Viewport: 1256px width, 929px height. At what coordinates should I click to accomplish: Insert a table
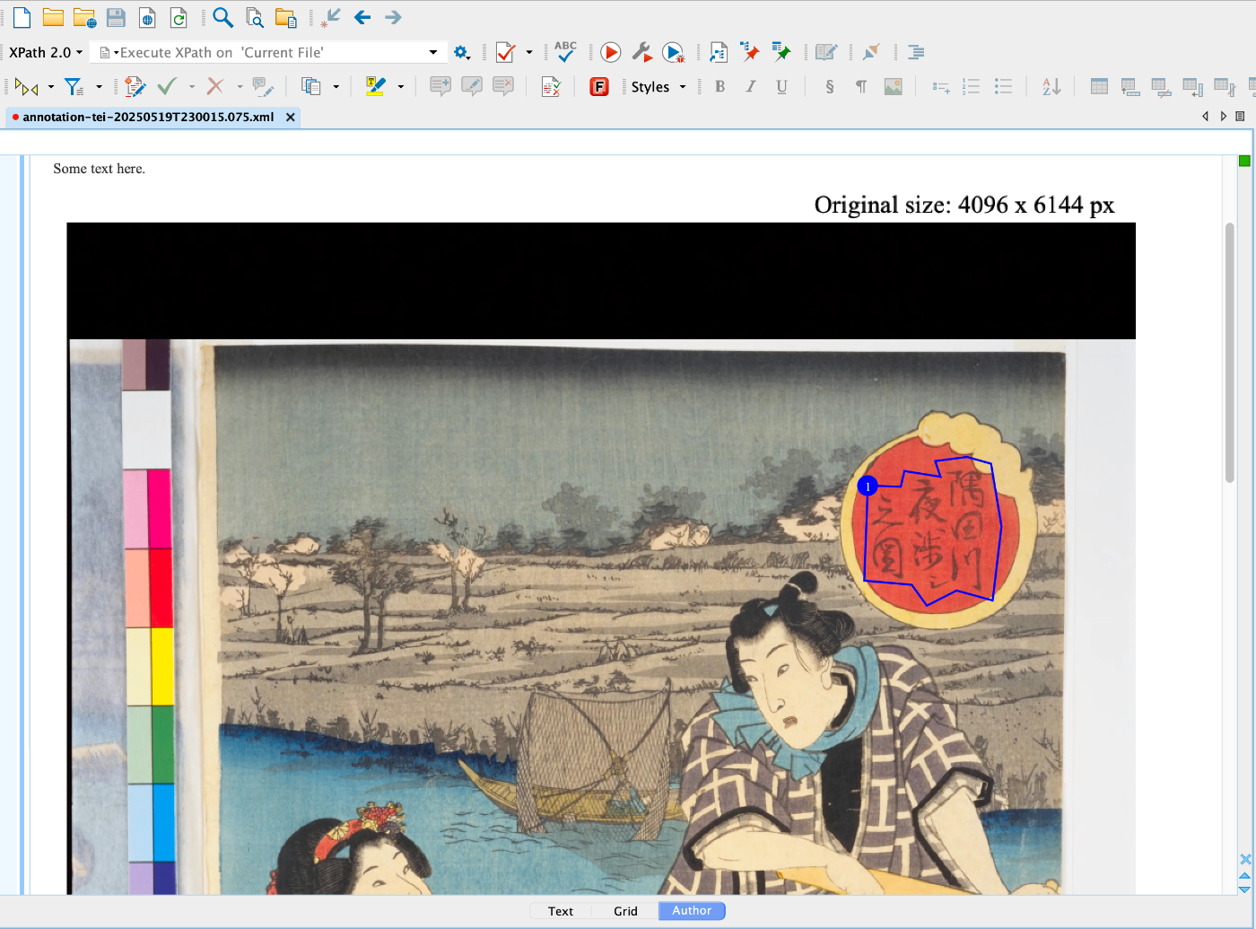1099,86
